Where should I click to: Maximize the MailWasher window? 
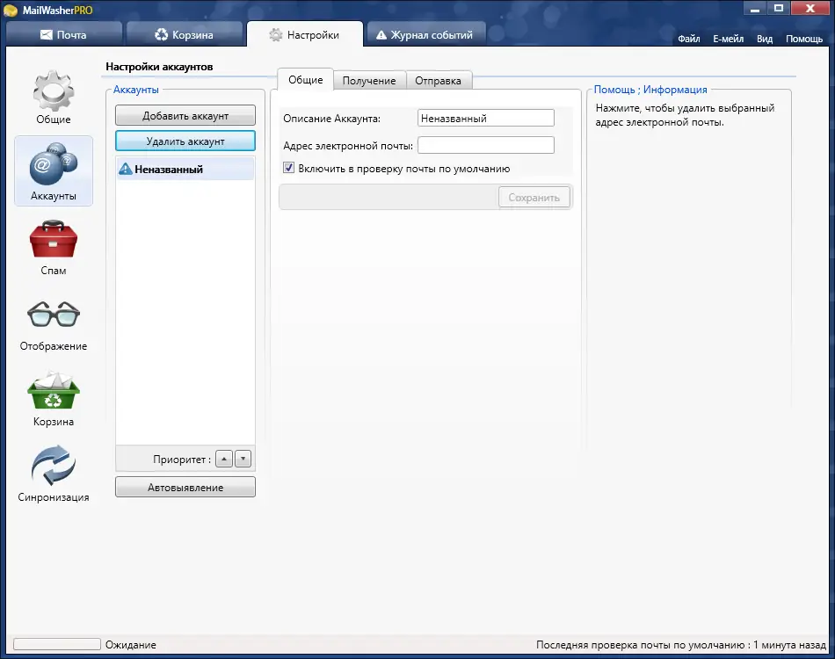[779, 8]
